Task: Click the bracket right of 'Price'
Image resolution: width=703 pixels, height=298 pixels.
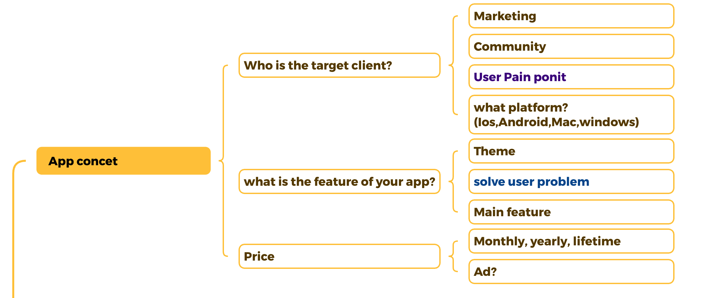Action: (453, 256)
